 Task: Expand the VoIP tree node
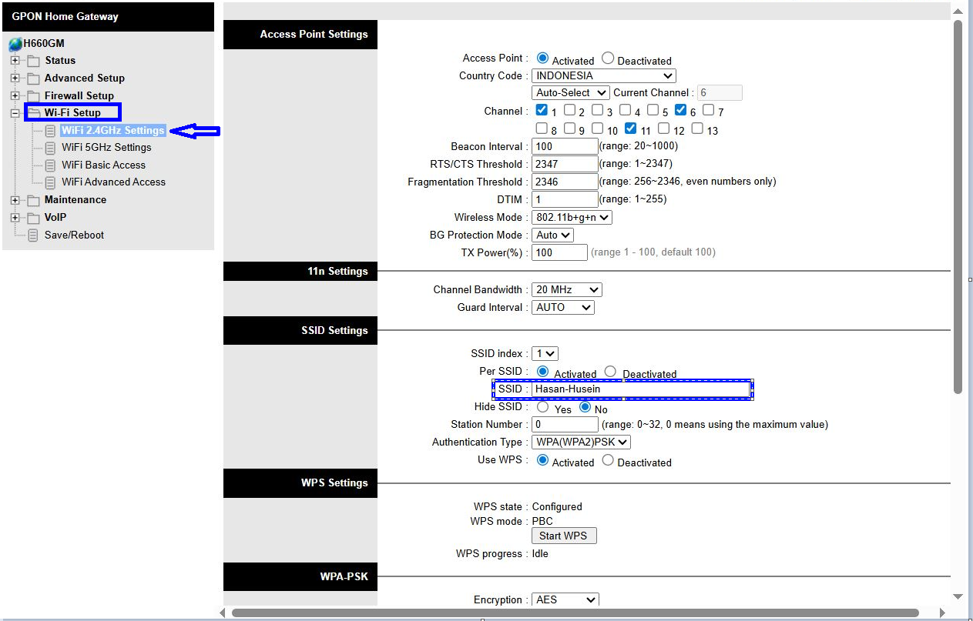coord(16,217)
